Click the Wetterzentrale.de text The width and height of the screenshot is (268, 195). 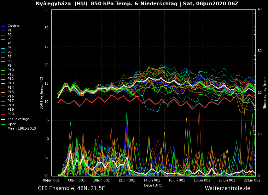tap(227, 188)
